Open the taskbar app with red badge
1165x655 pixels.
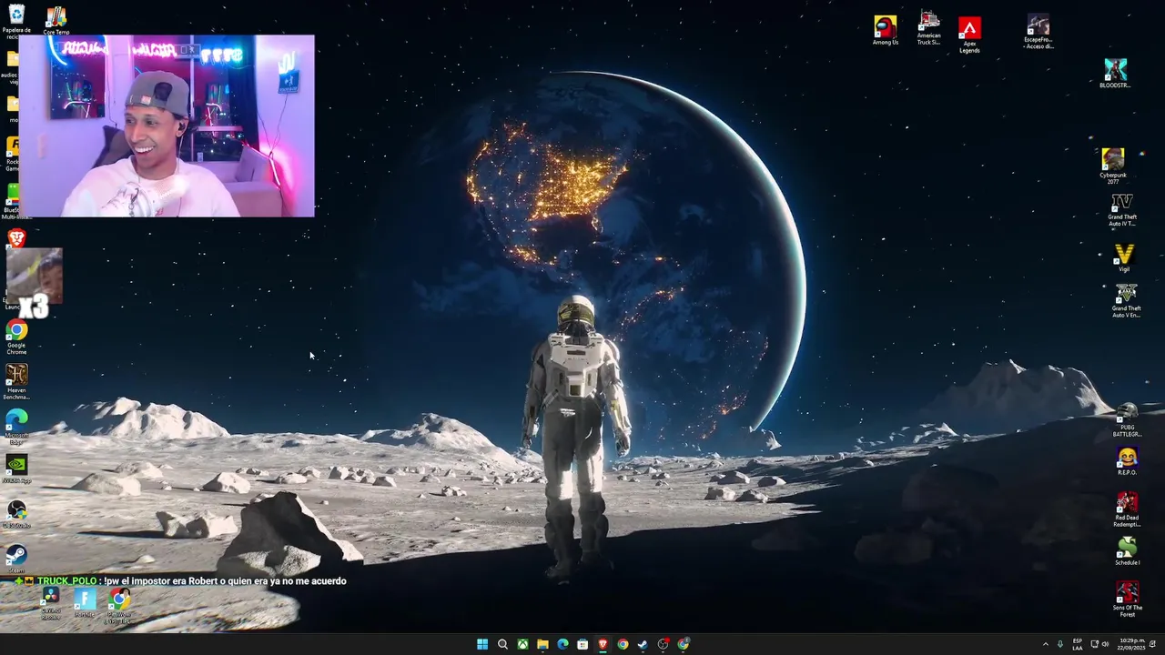[x=664, y=644]
